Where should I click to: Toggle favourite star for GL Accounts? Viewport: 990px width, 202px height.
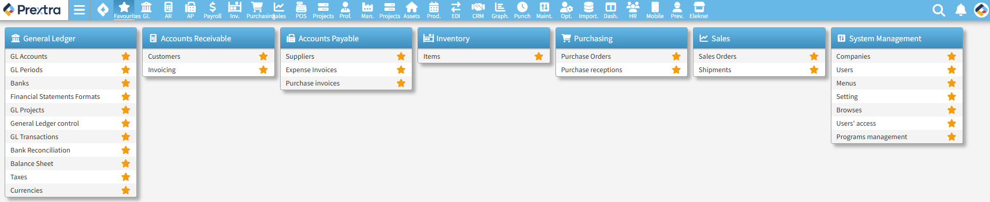(126, 56)
